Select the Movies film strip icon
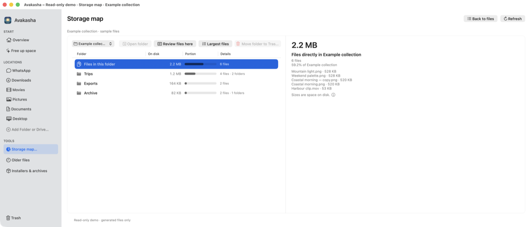Viewport: 531px width, 227px height. [9, 90]
